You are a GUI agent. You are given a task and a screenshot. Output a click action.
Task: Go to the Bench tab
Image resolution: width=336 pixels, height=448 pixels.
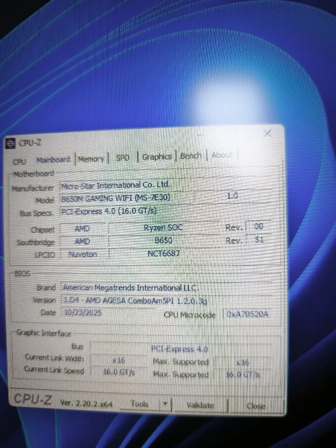[x=191, y=156]
